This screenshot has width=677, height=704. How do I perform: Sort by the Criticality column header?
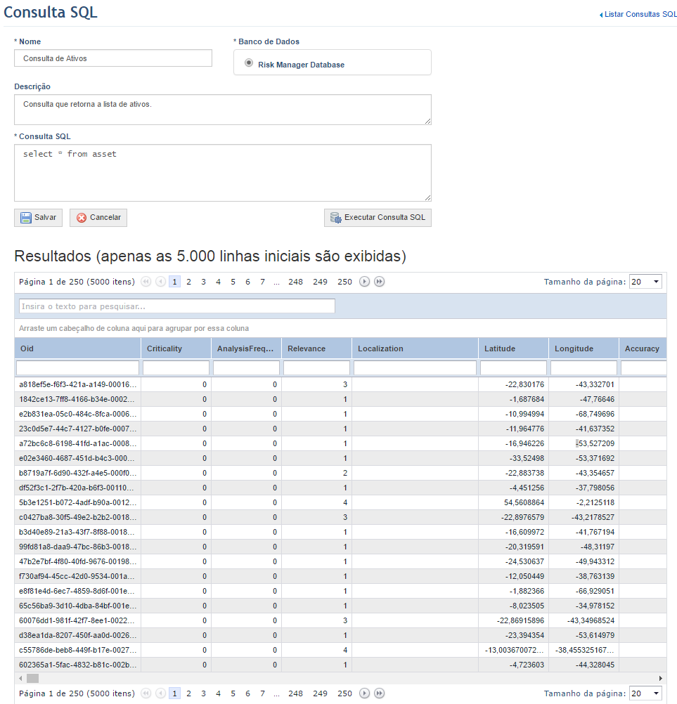click(176, 348)
